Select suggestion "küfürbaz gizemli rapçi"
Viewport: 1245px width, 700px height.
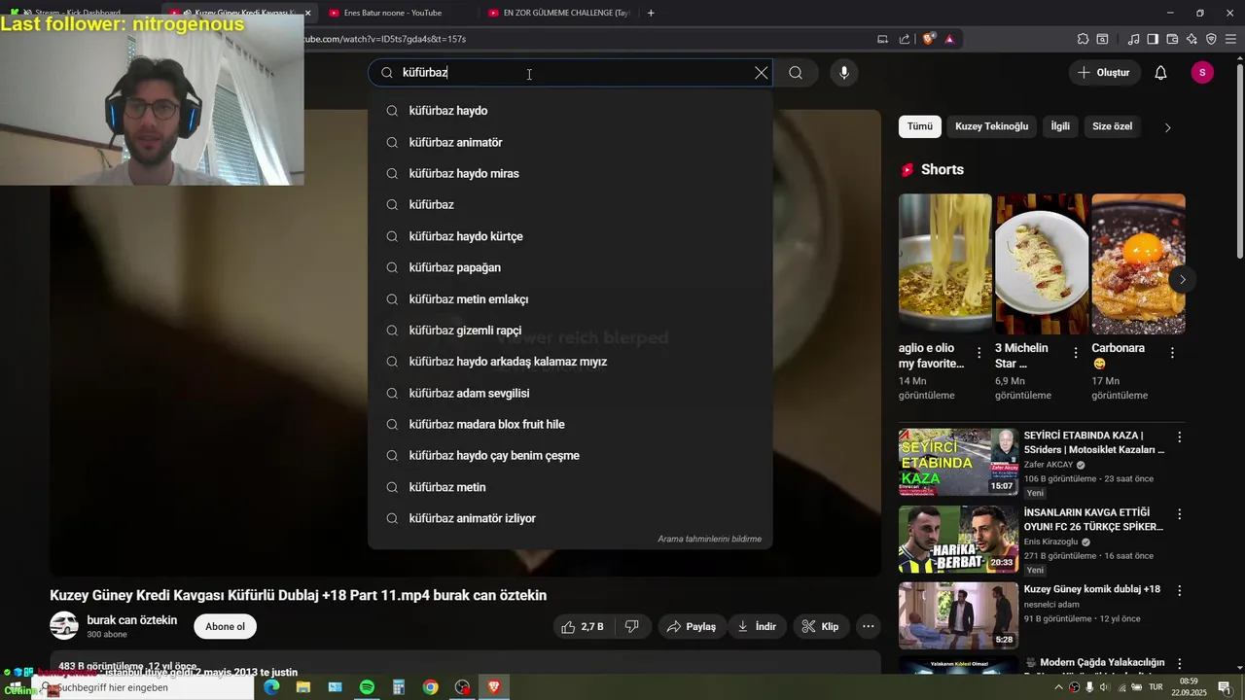(x=570, y=330)
